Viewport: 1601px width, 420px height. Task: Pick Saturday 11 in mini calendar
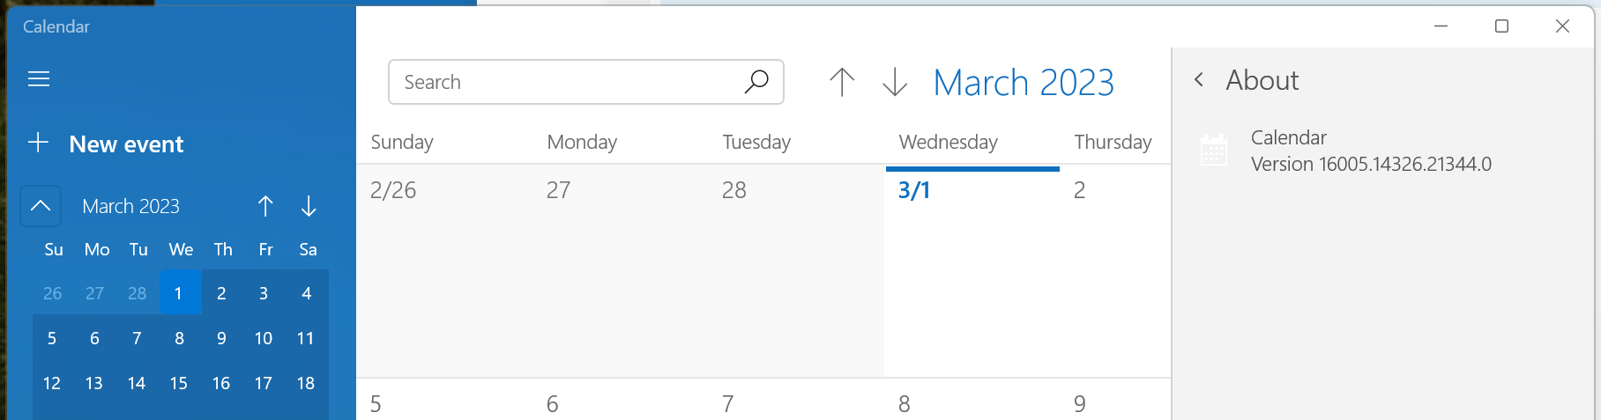(306, 338)
